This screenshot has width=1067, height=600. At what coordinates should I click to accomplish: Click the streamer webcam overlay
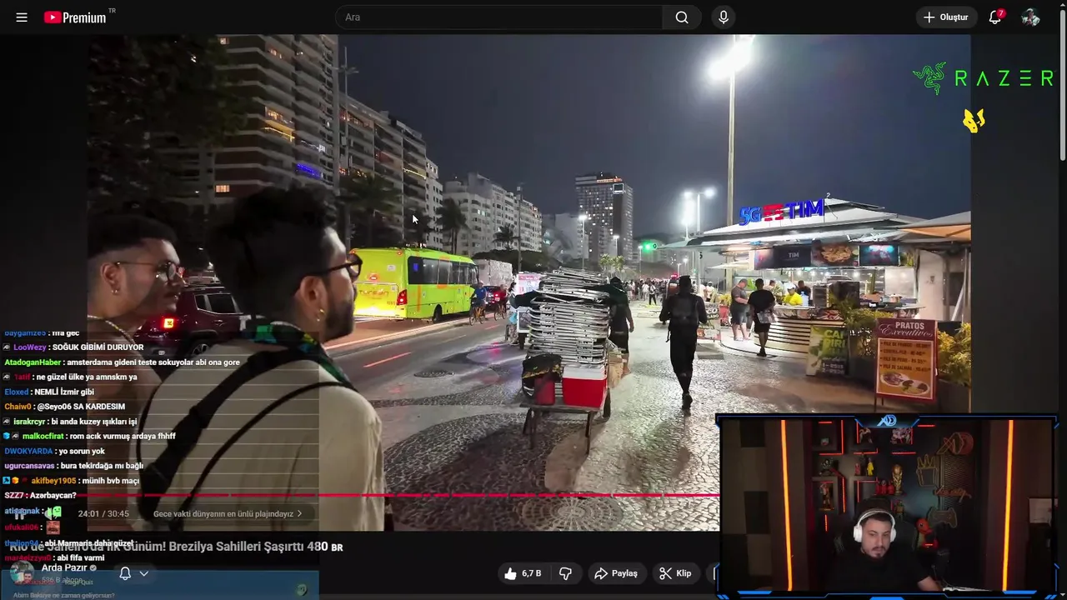[889, 507]
